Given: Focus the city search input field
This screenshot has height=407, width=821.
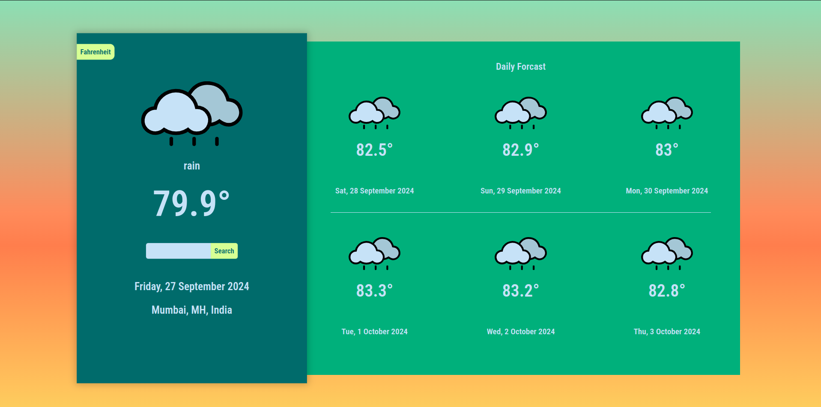Looking at the screenshot, I should pyautogui.click(x=178, y=251).
